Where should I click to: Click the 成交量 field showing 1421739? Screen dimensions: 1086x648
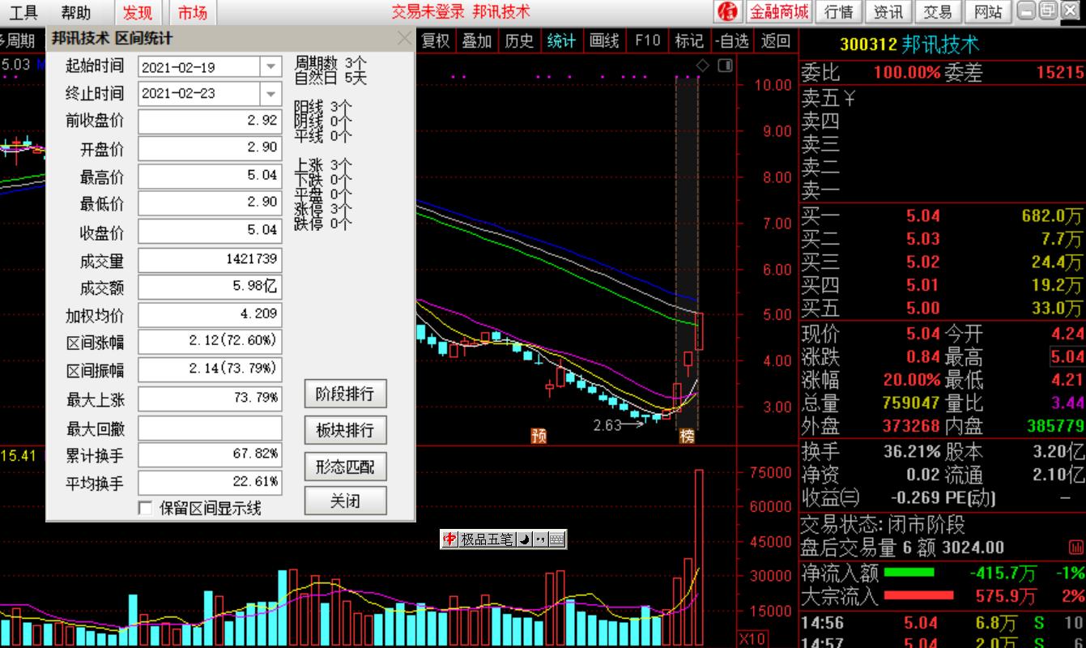(210, 259)
